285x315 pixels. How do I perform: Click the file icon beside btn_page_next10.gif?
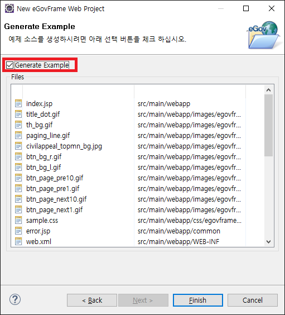click(x=18, y=199)
